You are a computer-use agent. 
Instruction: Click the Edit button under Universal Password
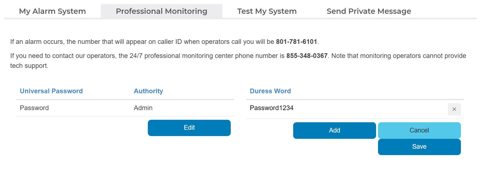[189, 128]
